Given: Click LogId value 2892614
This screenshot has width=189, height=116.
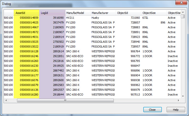Looking at the screenshot, I should click(58, 51).
